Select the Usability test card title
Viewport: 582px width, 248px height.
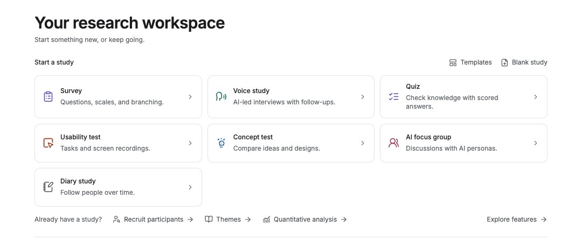[x=80, y=137]
